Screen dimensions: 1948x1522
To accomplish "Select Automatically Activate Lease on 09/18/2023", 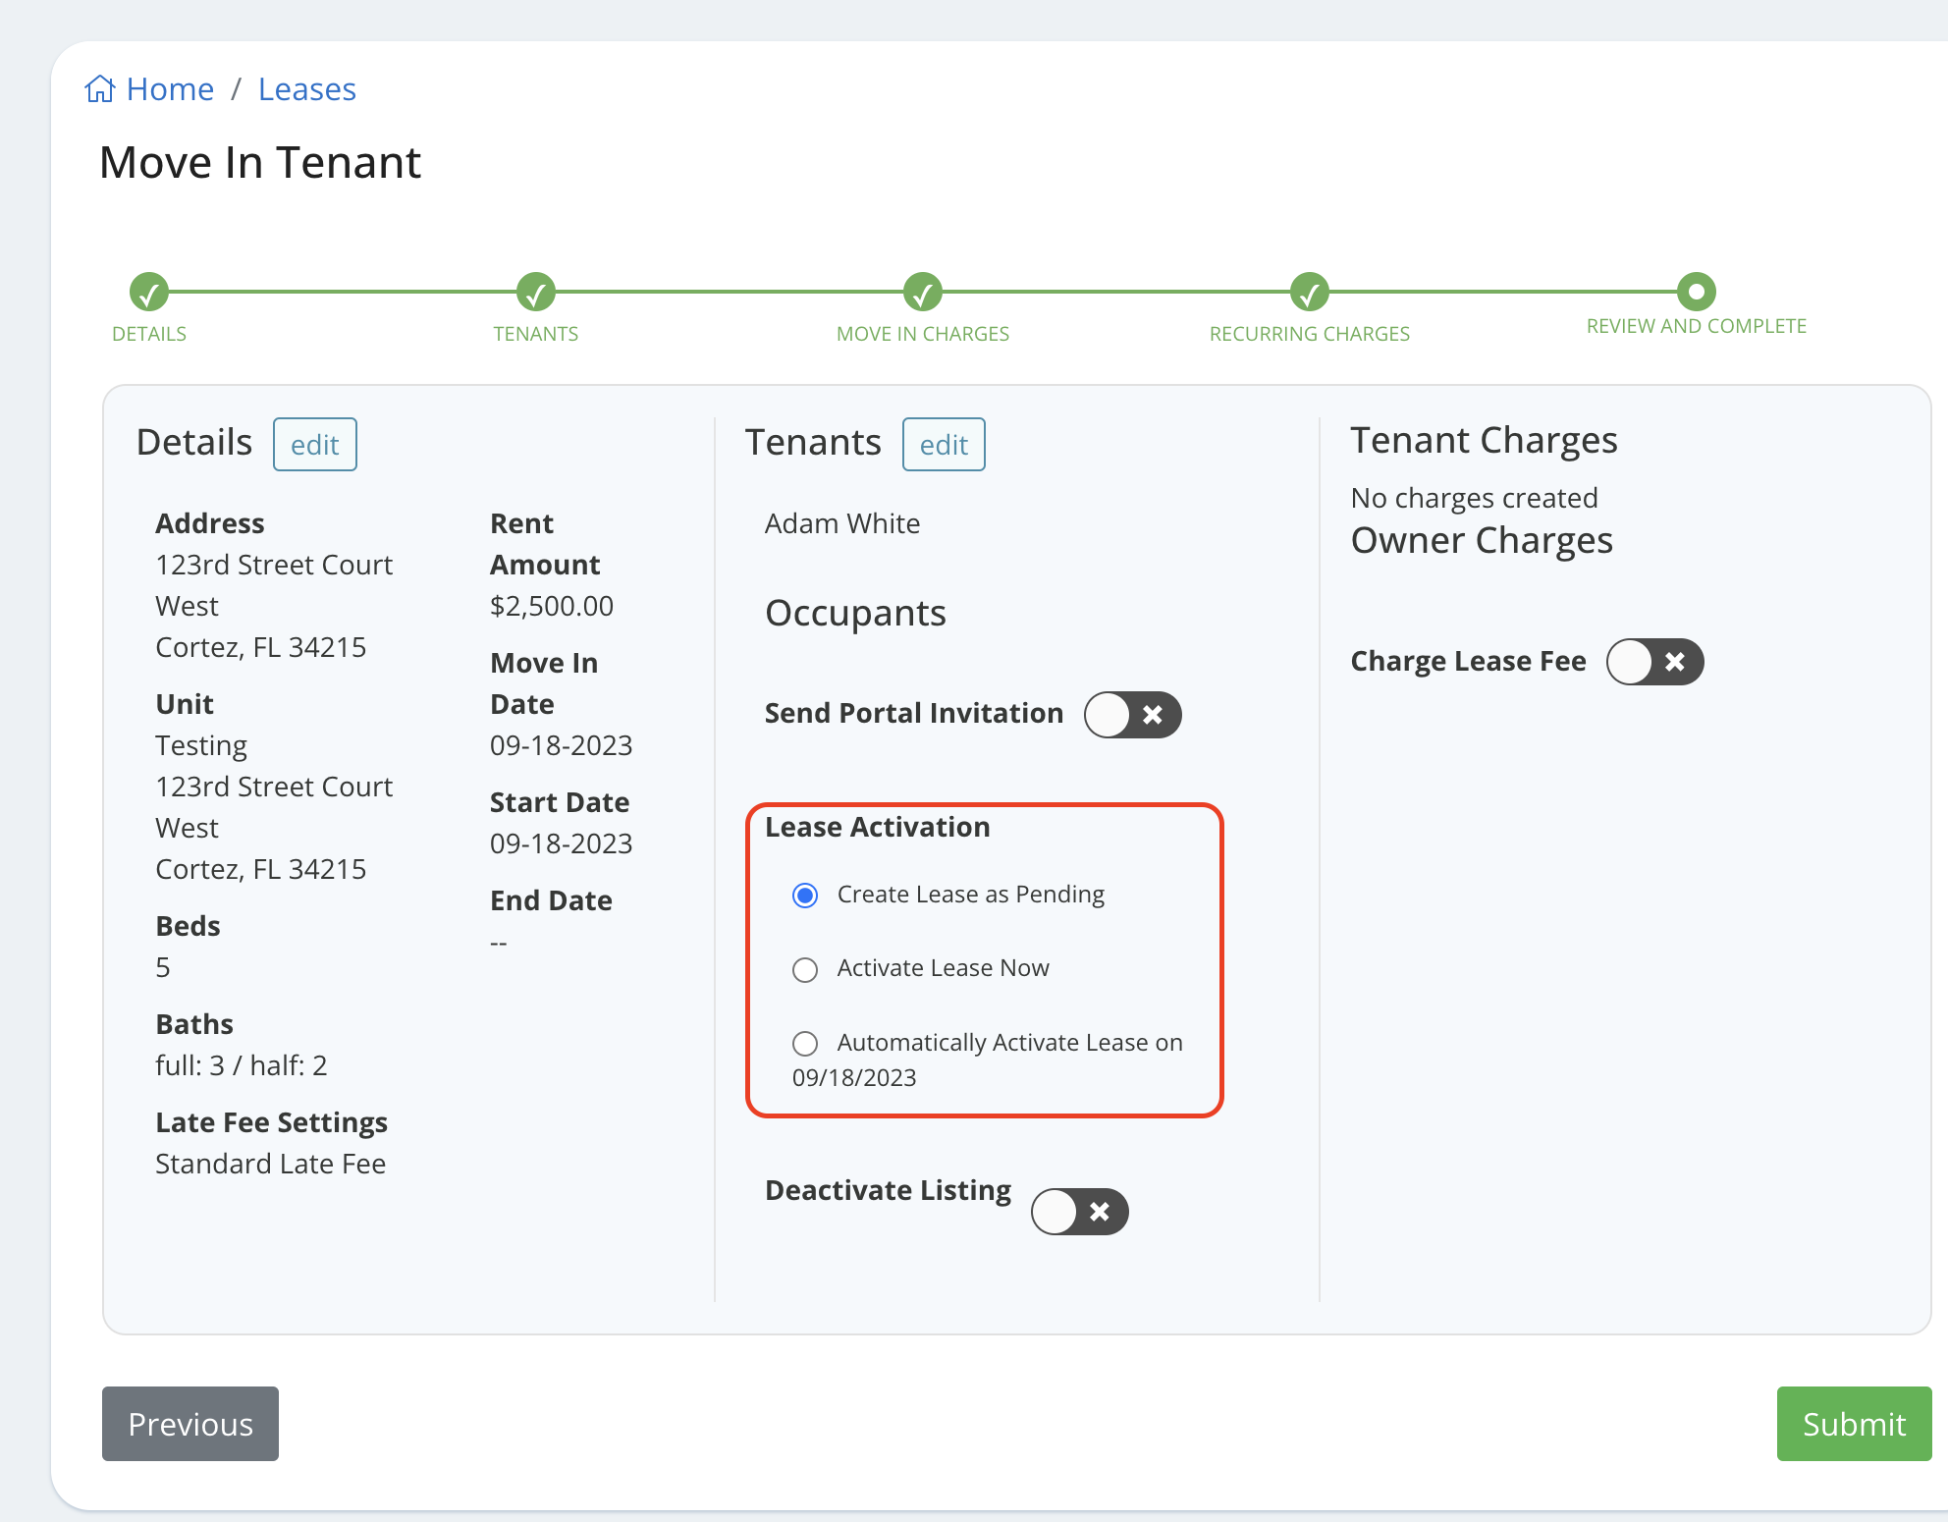I will (804, 1044).
